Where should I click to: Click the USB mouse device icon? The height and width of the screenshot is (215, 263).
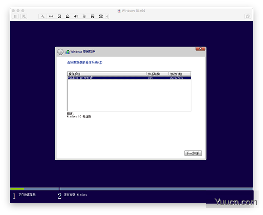[x=84, y=16]
